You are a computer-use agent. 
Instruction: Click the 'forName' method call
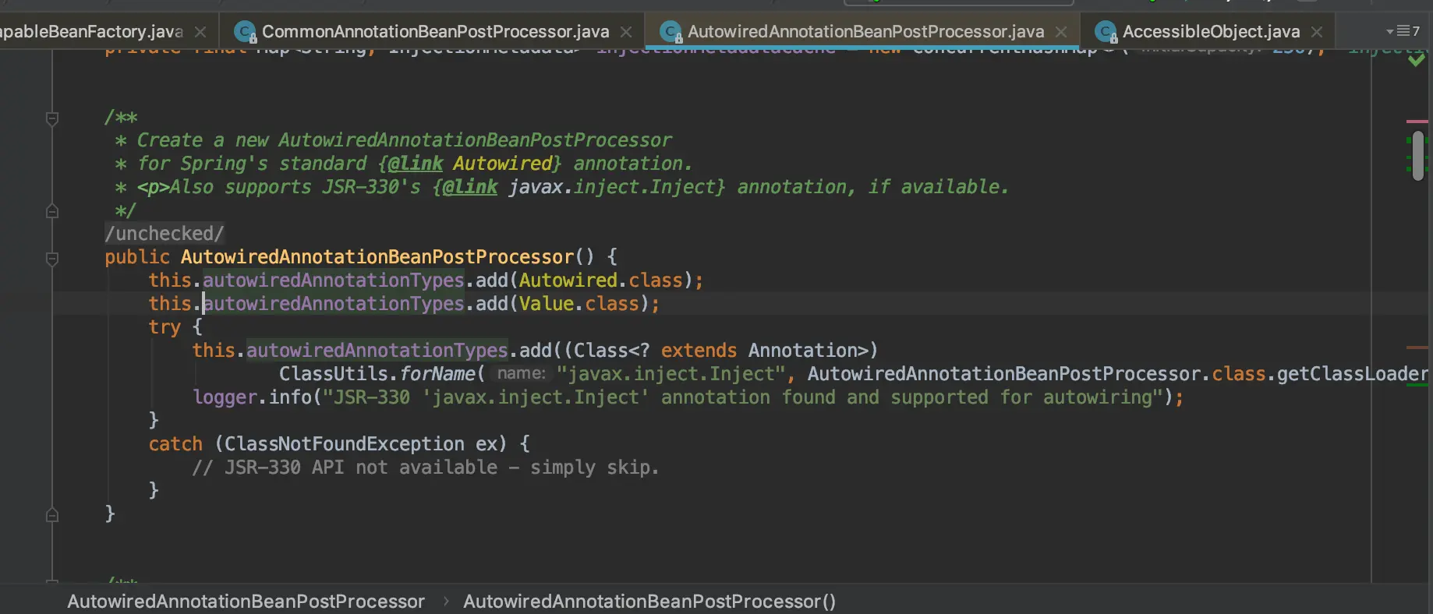437,374
